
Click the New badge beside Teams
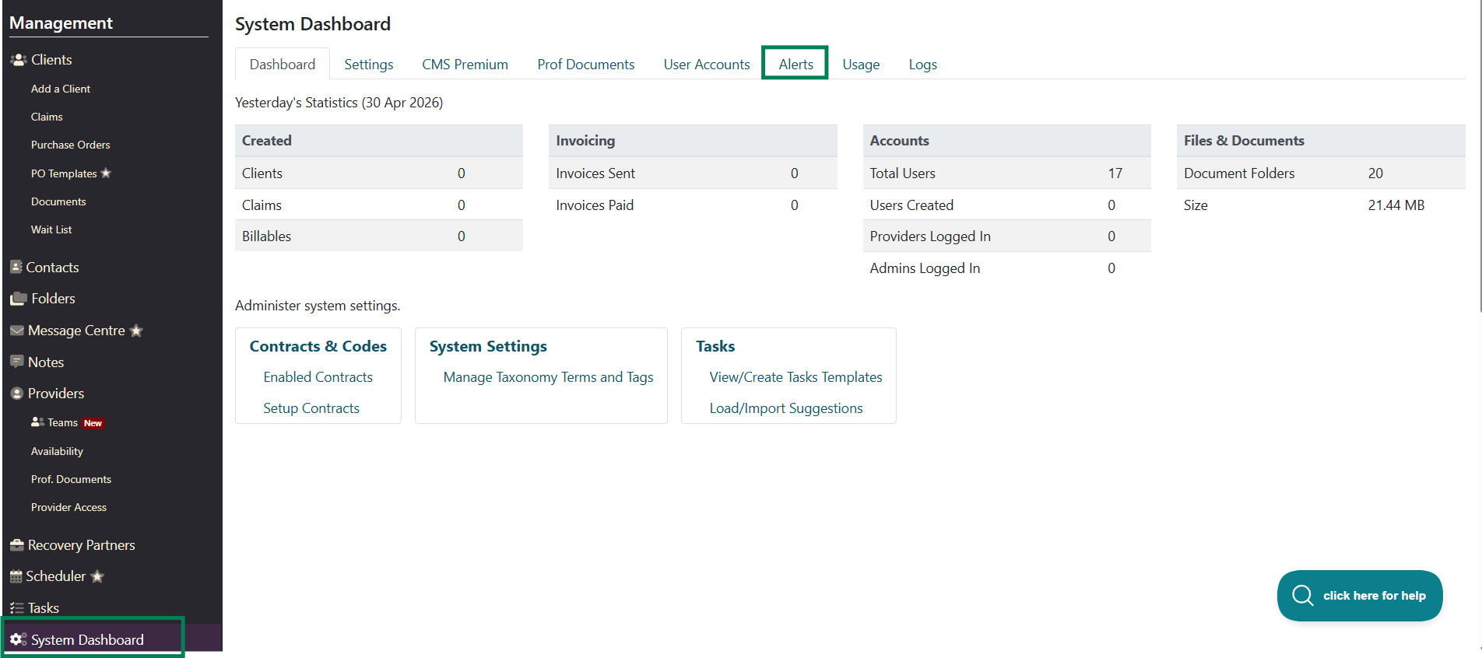point(93,423)
